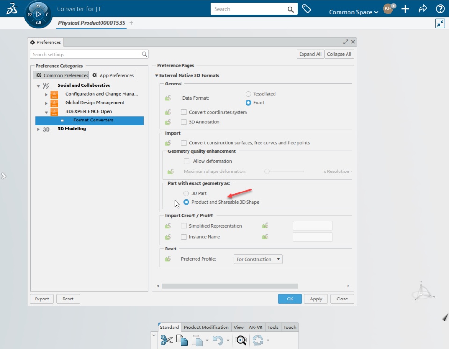This screenshot has height=349, width=449.
Task: Open the help question mark icon
Action: 440,9
